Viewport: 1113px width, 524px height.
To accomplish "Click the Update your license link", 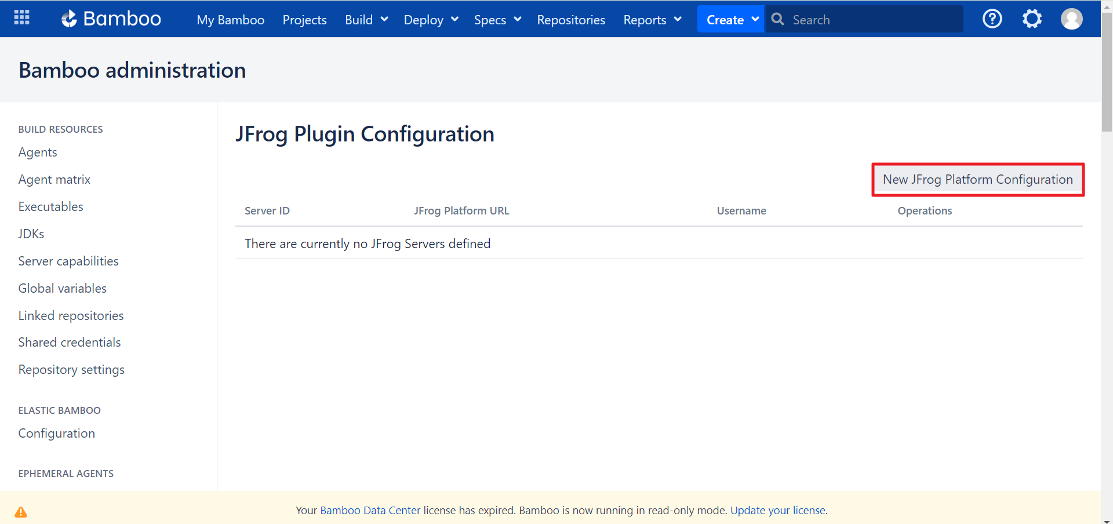I will pyautogui.click(x=778, y=510).
